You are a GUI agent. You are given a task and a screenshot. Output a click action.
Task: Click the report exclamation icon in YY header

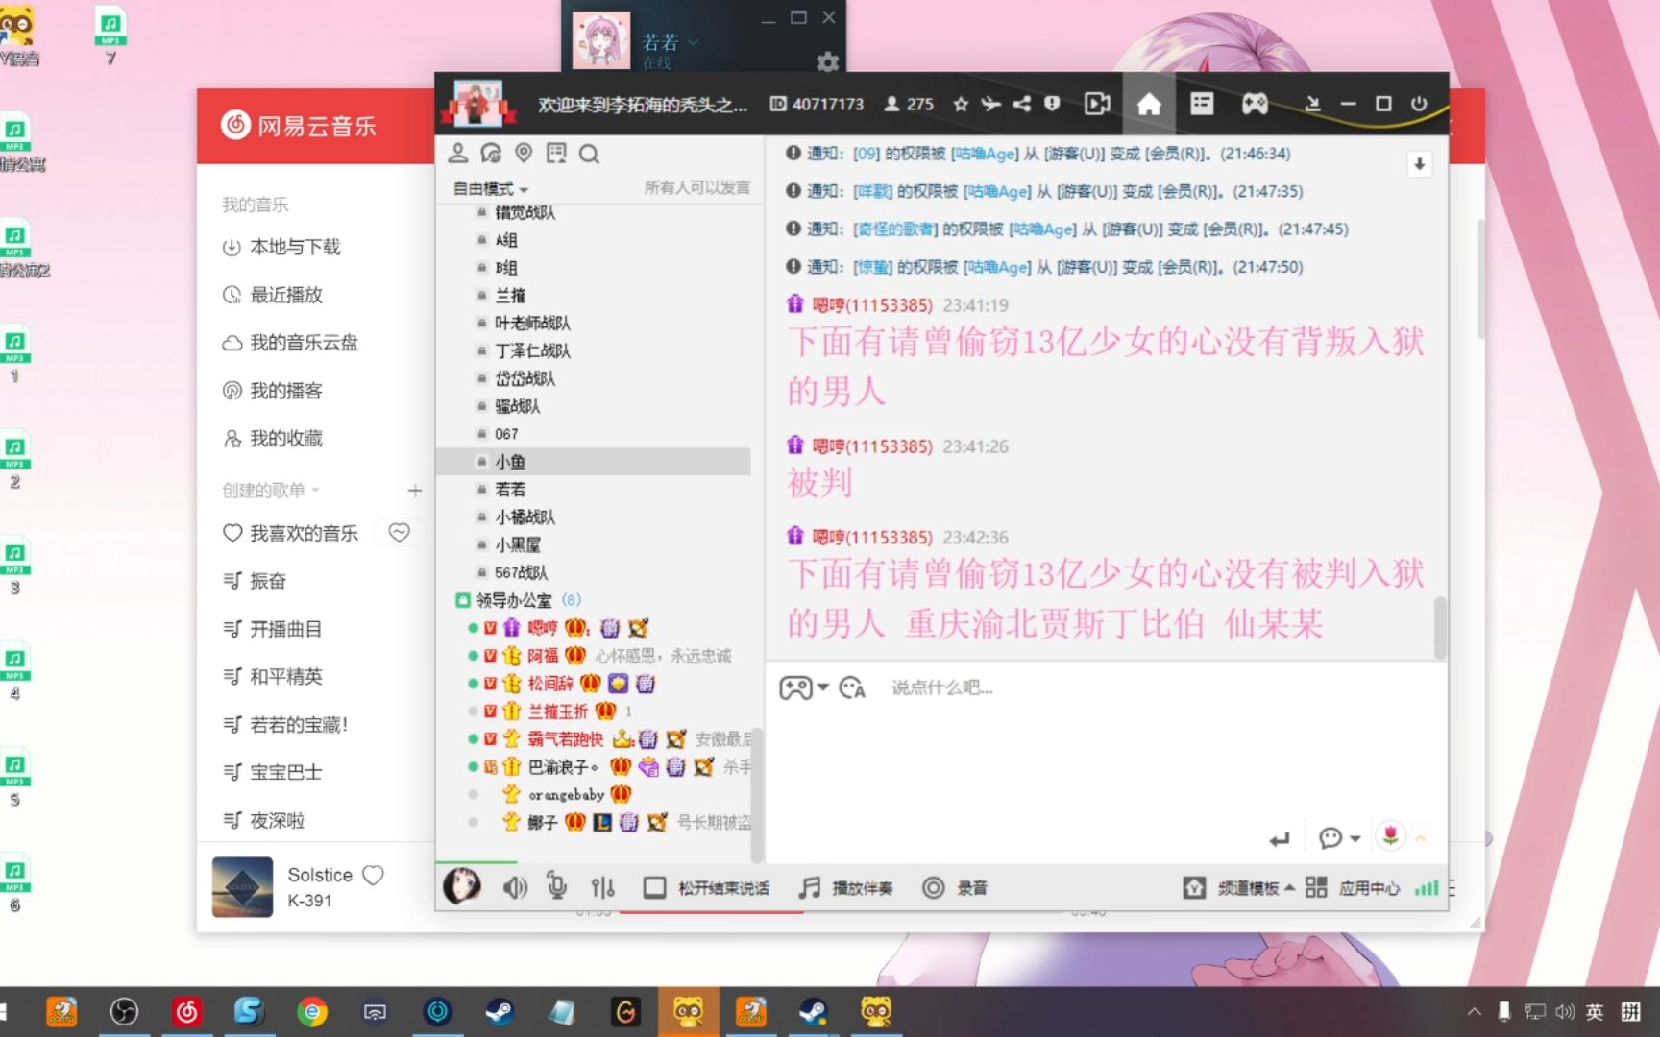(x=1052, y=104)
